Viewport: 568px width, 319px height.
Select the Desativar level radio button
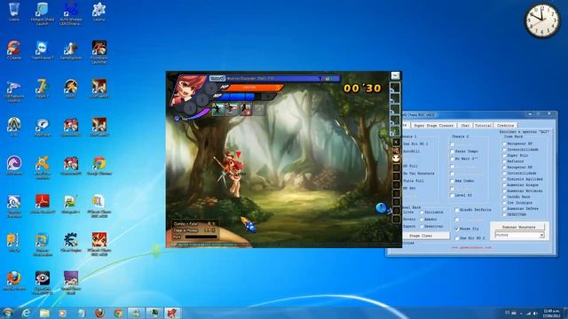coord(422,227)
